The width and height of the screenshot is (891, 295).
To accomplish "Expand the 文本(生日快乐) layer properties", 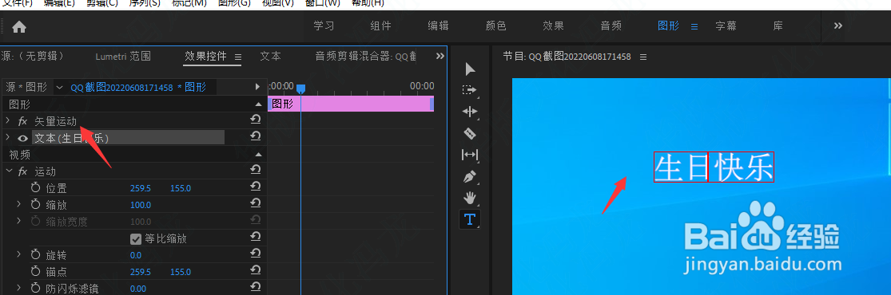I will [8, 137].
